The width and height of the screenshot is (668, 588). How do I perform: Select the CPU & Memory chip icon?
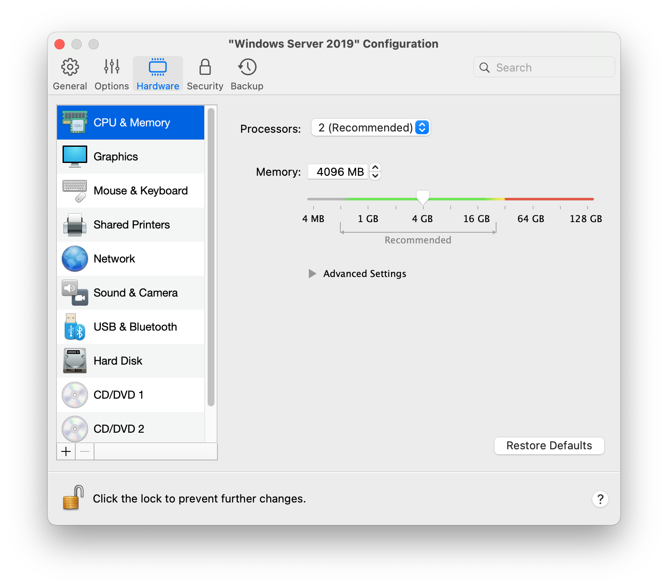tap(75, 122)
